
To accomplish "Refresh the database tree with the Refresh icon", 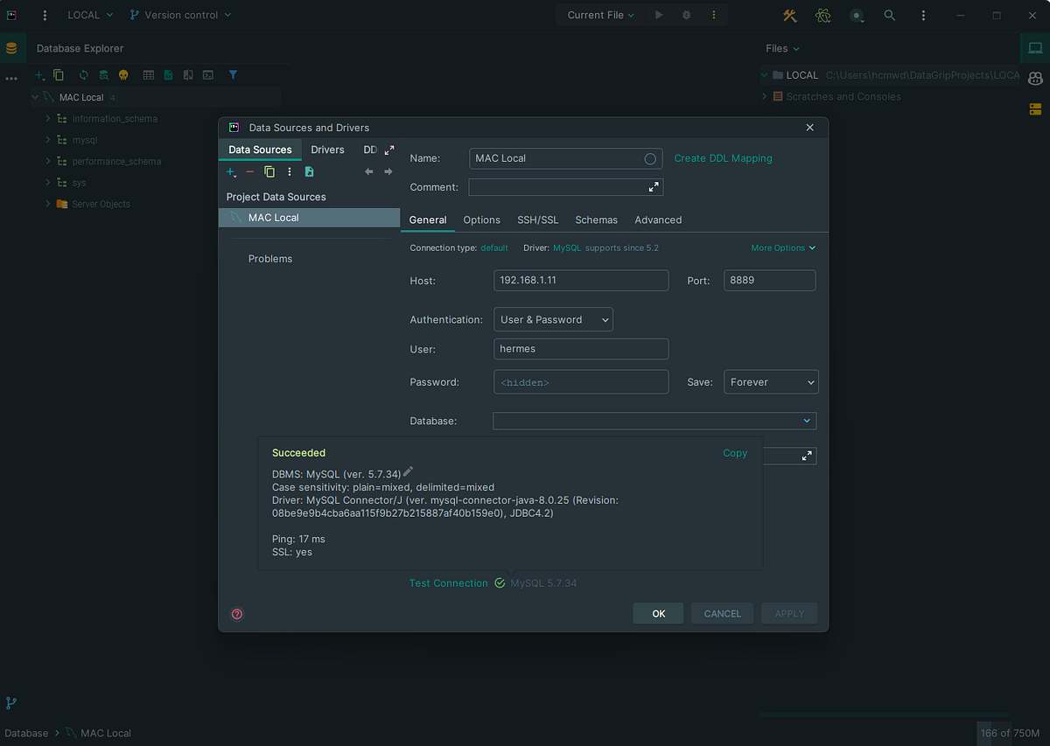I will click(84, 75).
